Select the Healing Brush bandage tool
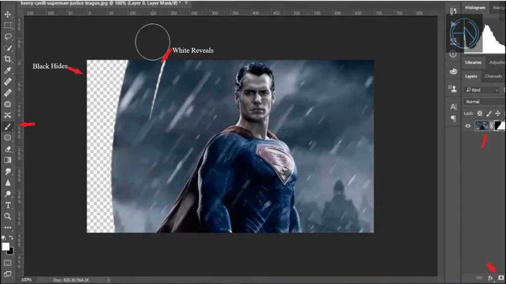 [8, 93]
